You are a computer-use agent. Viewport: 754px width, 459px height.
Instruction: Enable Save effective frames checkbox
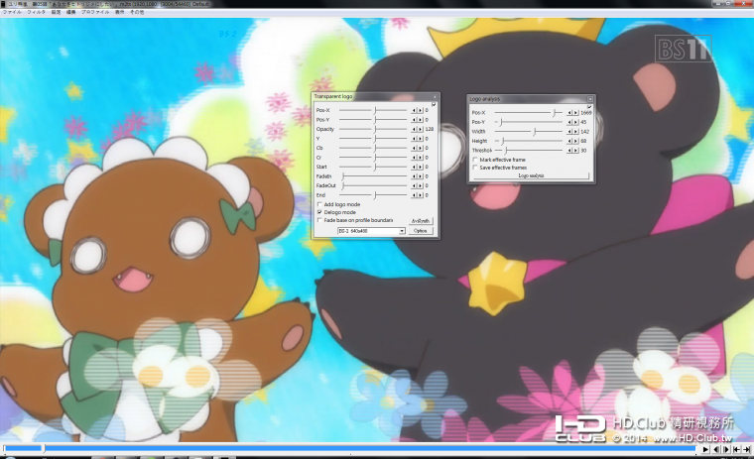475,168
